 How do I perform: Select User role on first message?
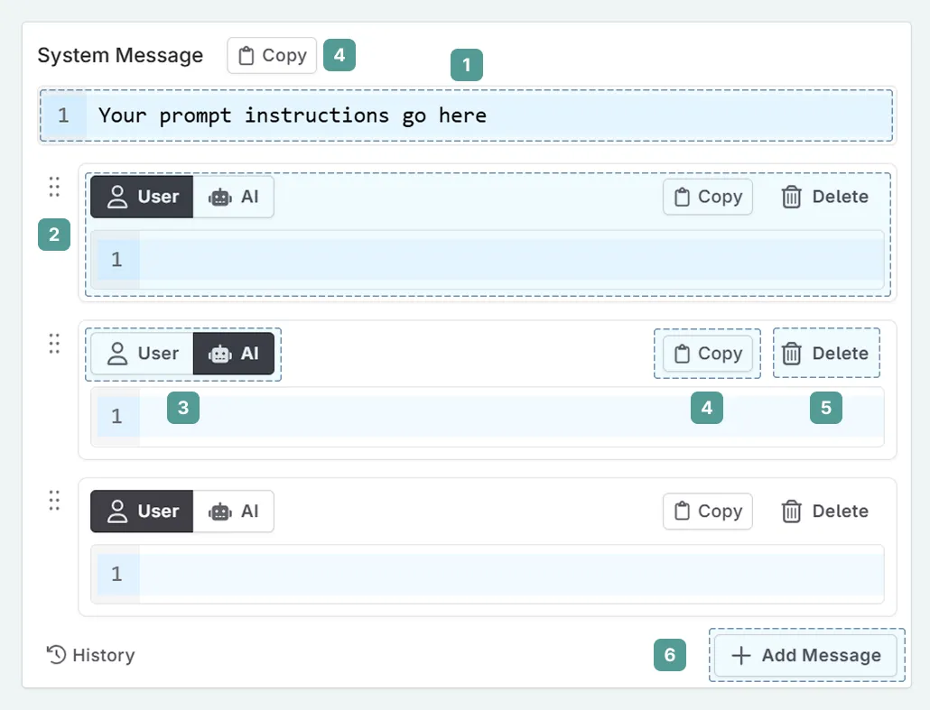pyautogui.click(x=142, y=197)
